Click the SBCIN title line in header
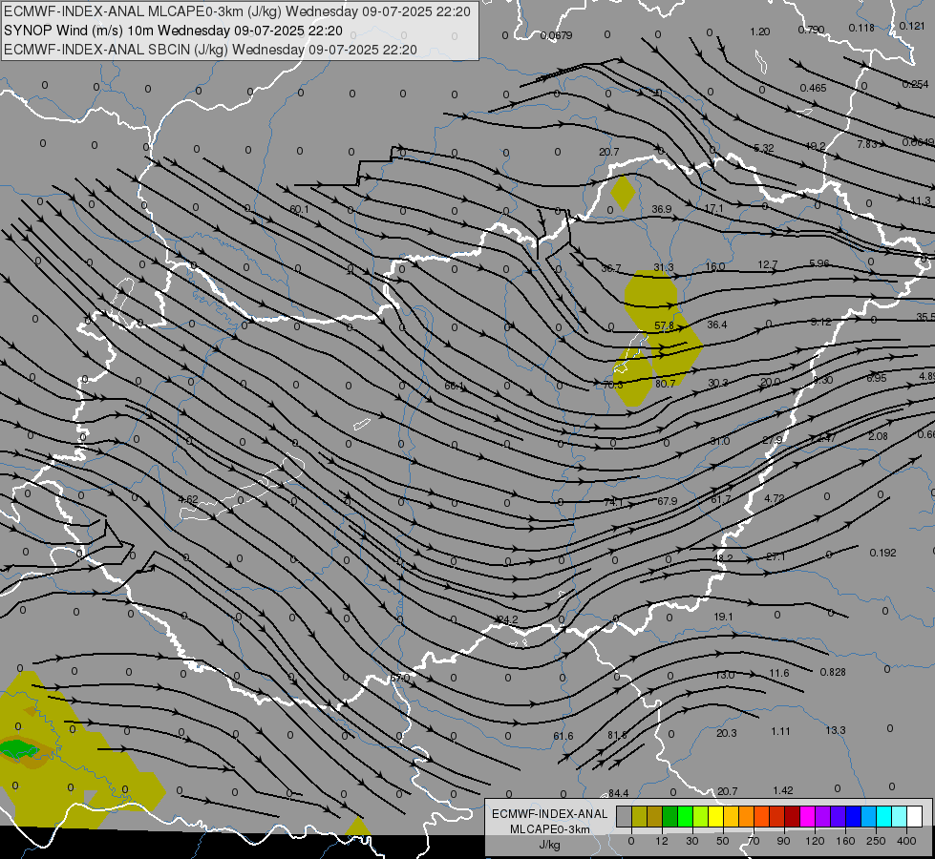Viewport: 935px width, 859px height. [210, 50]
